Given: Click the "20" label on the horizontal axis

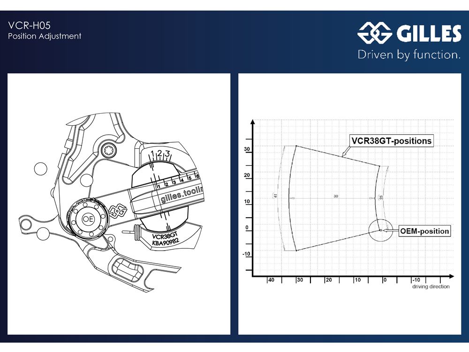Looking at the screenshot, I should 329,280.
